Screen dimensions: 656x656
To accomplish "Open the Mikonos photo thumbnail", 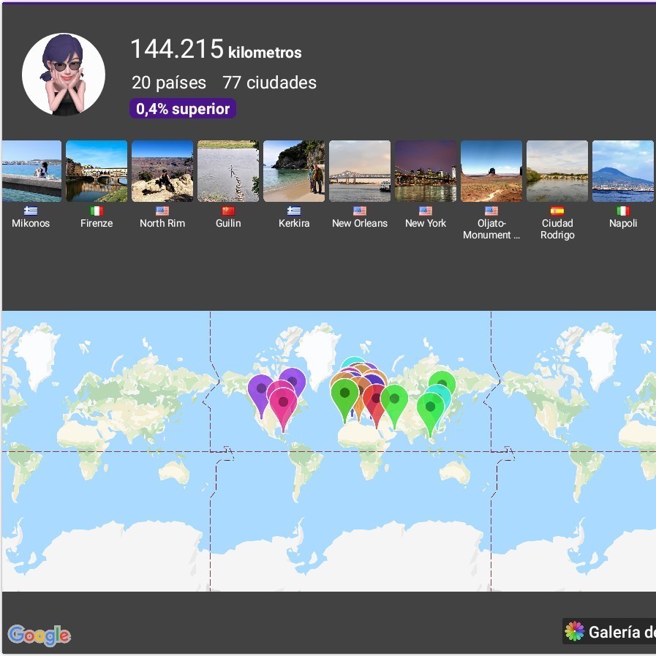I will click(31, 171).
